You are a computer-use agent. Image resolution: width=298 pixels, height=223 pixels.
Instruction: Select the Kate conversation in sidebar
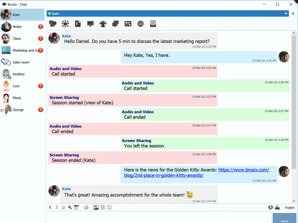22,15
